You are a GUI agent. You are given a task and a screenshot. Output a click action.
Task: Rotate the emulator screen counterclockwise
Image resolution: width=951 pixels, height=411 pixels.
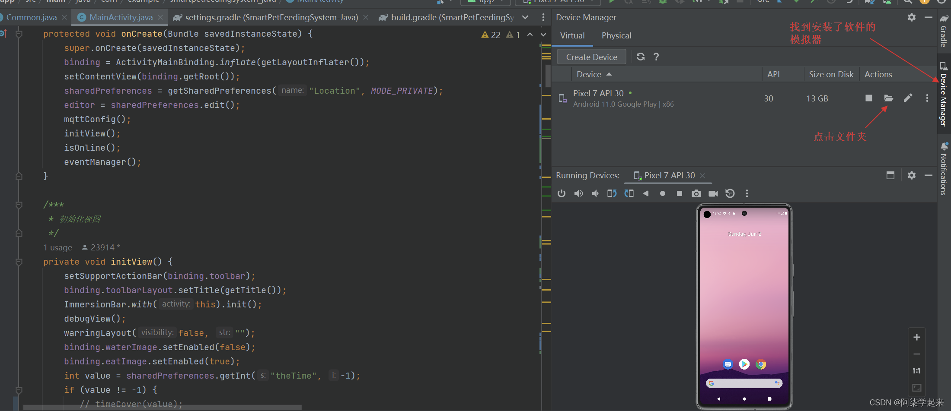(x=612, y=193)
